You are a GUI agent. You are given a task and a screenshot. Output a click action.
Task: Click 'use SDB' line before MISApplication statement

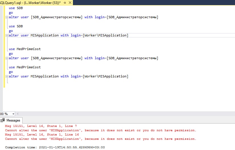[16, 26]
